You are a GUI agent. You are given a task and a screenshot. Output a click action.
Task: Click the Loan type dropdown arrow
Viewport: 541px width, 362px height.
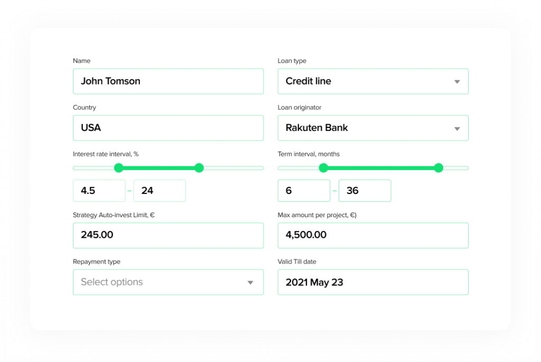457,82
